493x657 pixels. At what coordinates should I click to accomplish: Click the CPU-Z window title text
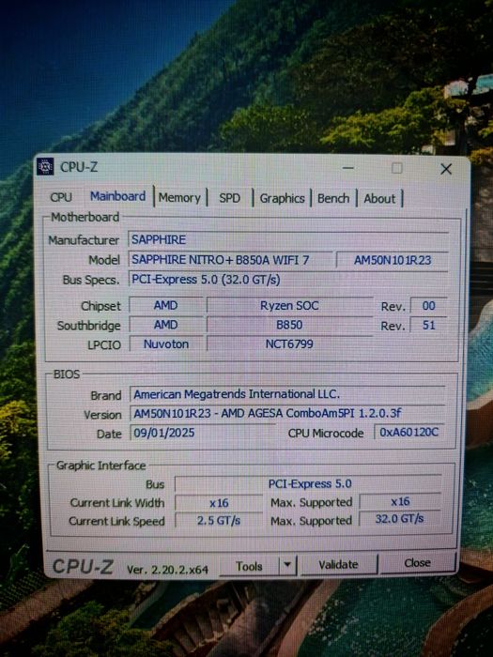[79, 167]
